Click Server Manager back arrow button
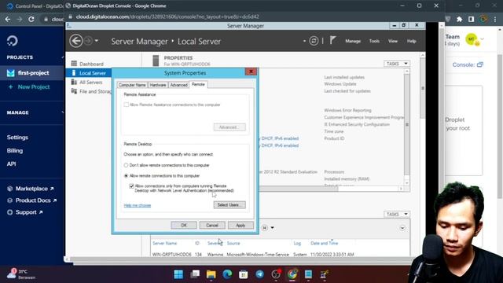Viewport: 503px width, 283px height. (x=76, y=41)
